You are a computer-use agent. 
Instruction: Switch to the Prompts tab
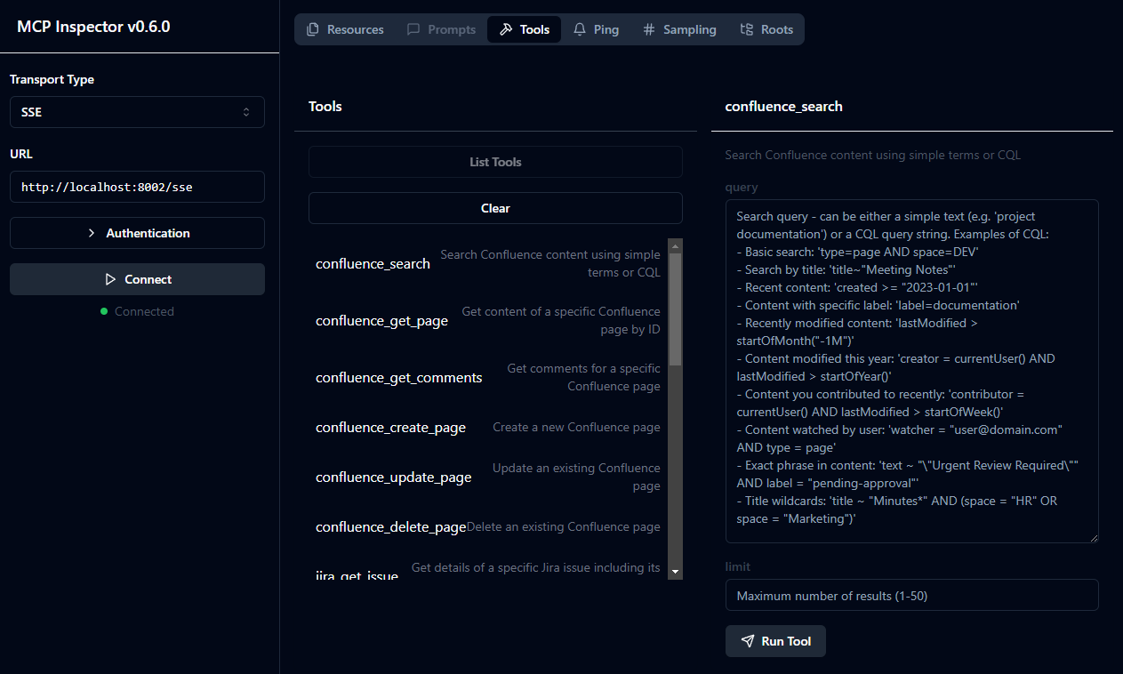click(441, 29)
